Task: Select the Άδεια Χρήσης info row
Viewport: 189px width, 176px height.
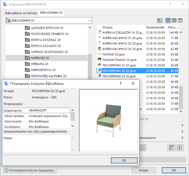Action: (37, 116)
